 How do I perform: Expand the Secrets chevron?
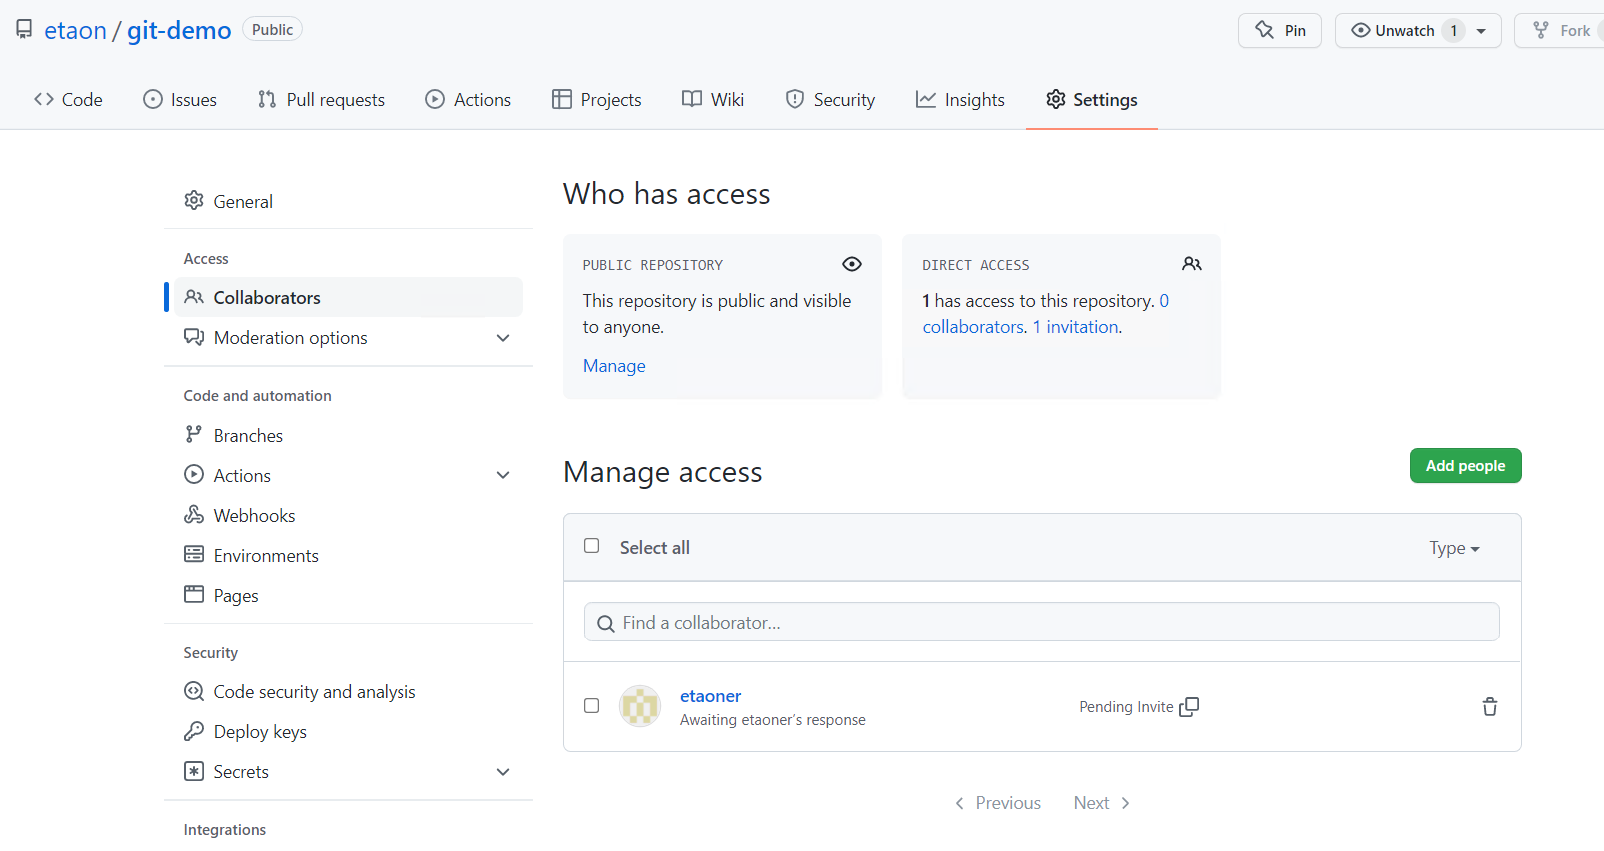click(x=503, y=772)
